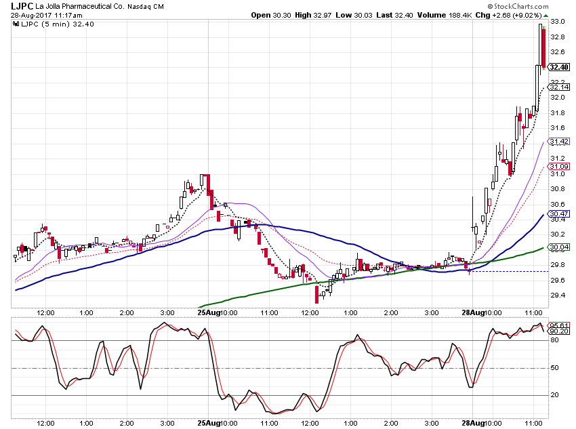The height and width of the screenshot is (429, 576).
Task: Click the green up arrow after Chg
Action: coord(546,16)
